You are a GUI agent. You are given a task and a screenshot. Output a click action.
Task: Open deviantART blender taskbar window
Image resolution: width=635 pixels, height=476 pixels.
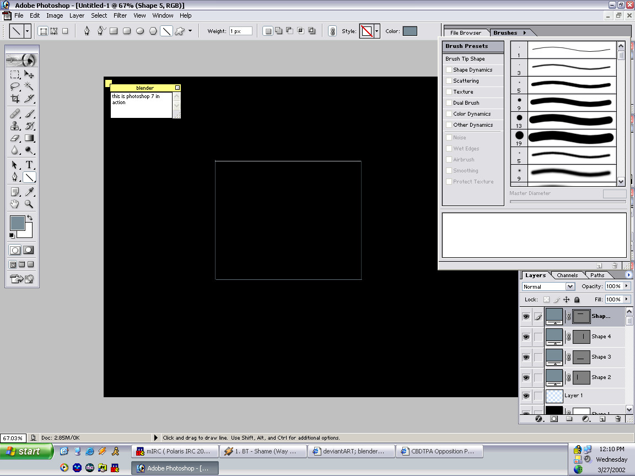tap(351, 451)
